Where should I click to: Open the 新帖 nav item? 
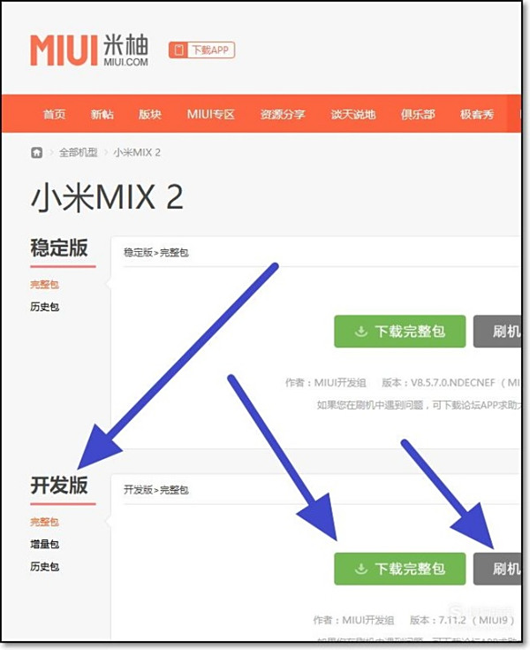102,114
